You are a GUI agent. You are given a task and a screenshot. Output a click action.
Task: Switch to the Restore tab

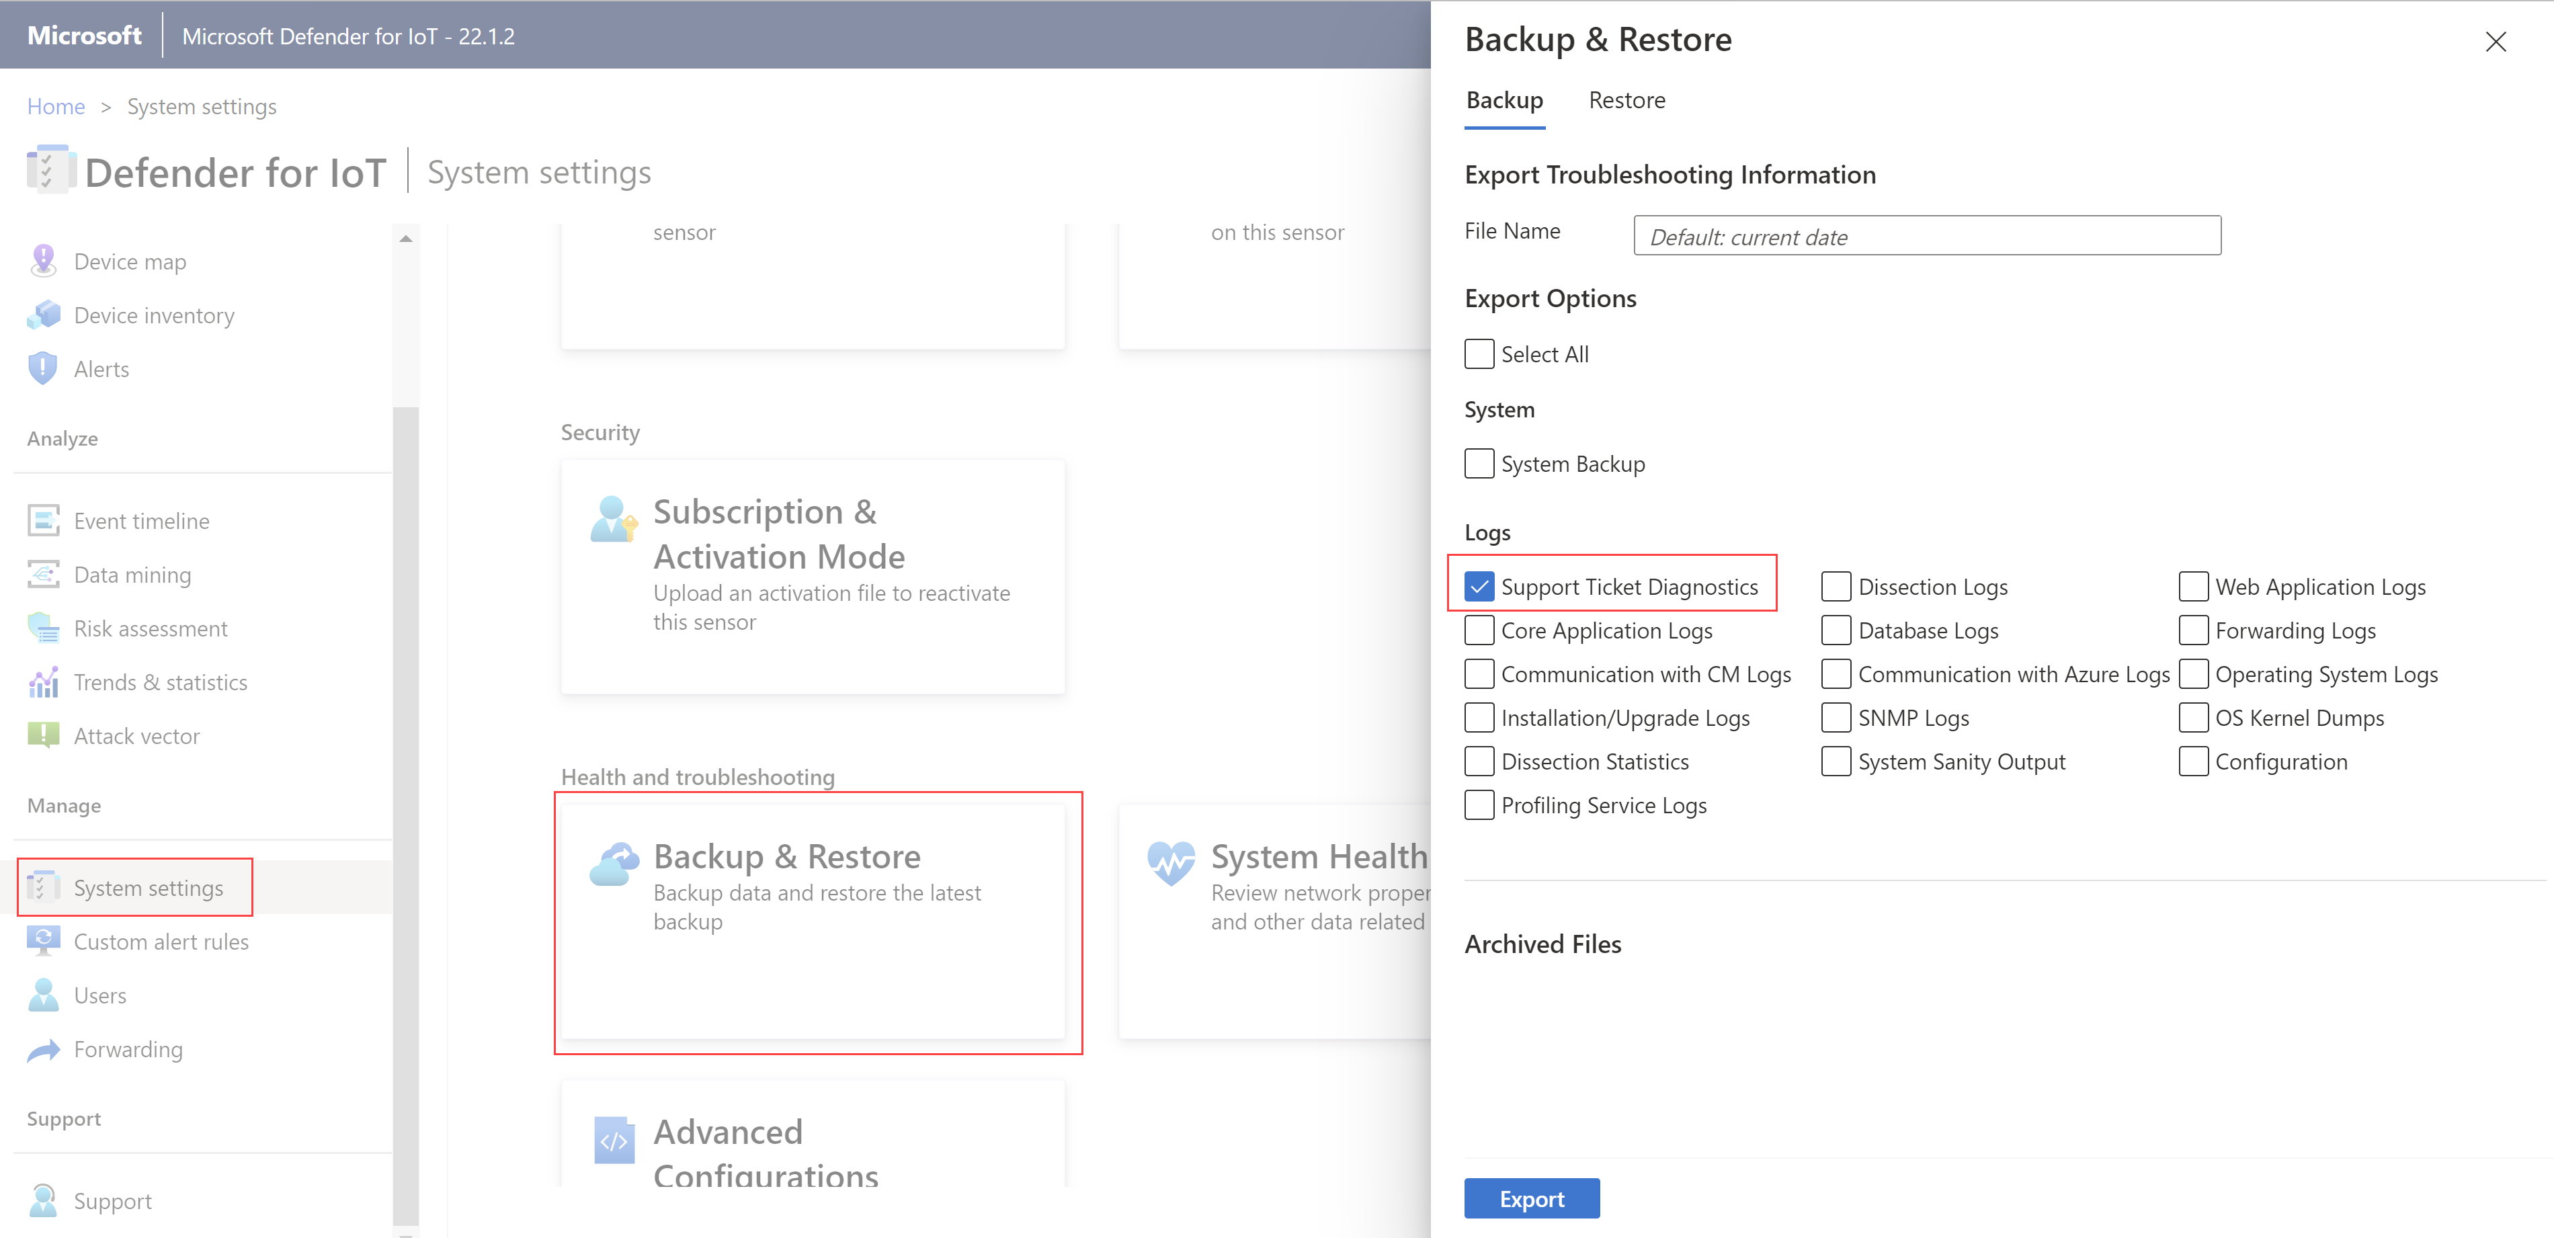(1626, 99)
